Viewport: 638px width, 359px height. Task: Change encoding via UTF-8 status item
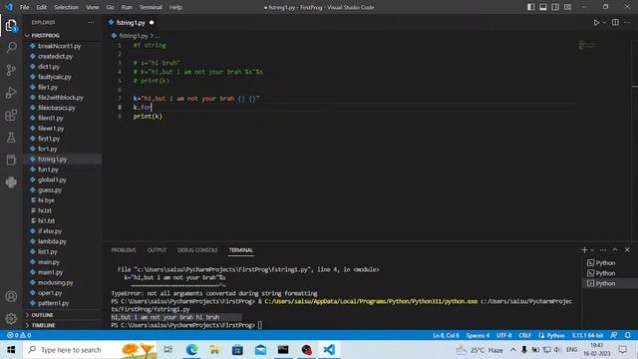(x=503, y=335)
